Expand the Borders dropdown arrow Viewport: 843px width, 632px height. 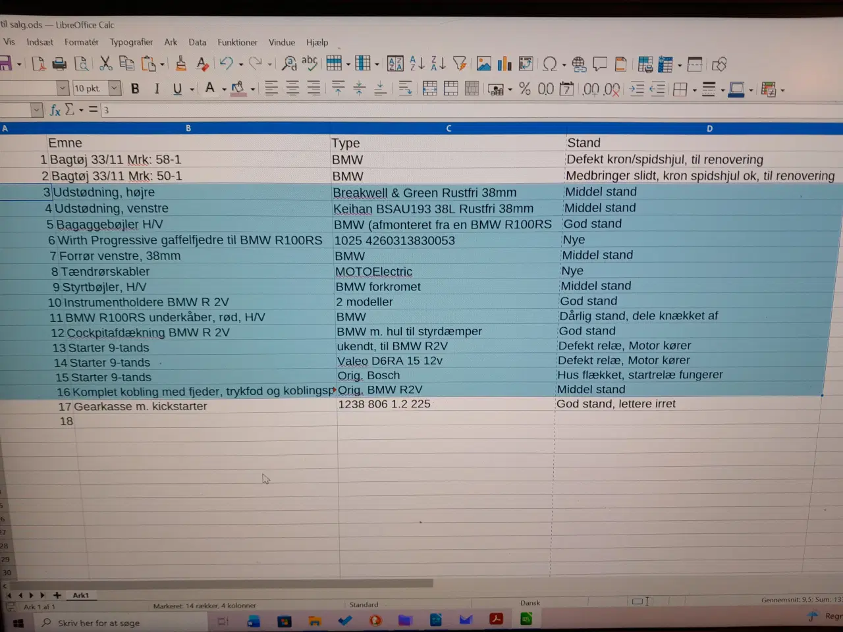point(695,90)
